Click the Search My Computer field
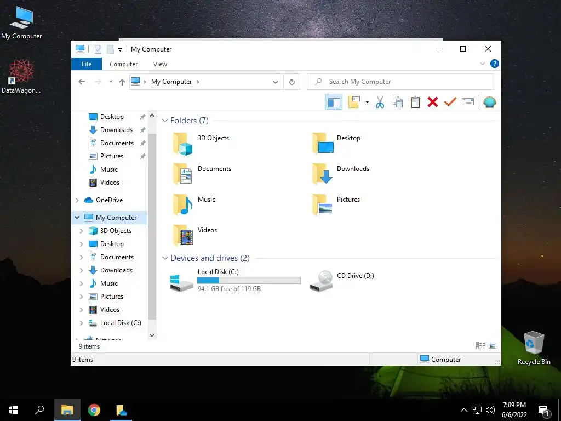Image resolution: width=561 pixels, height=421 pixels. pos(400,82)
